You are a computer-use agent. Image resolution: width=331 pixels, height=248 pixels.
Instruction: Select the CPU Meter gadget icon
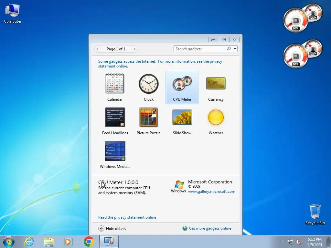(182, 84)
